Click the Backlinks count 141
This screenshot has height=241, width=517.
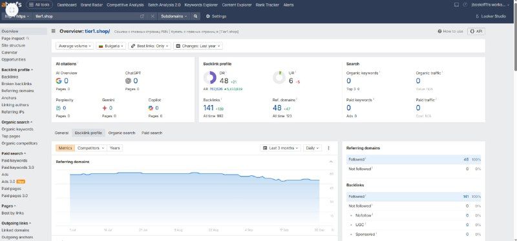(x=209, y=108)
